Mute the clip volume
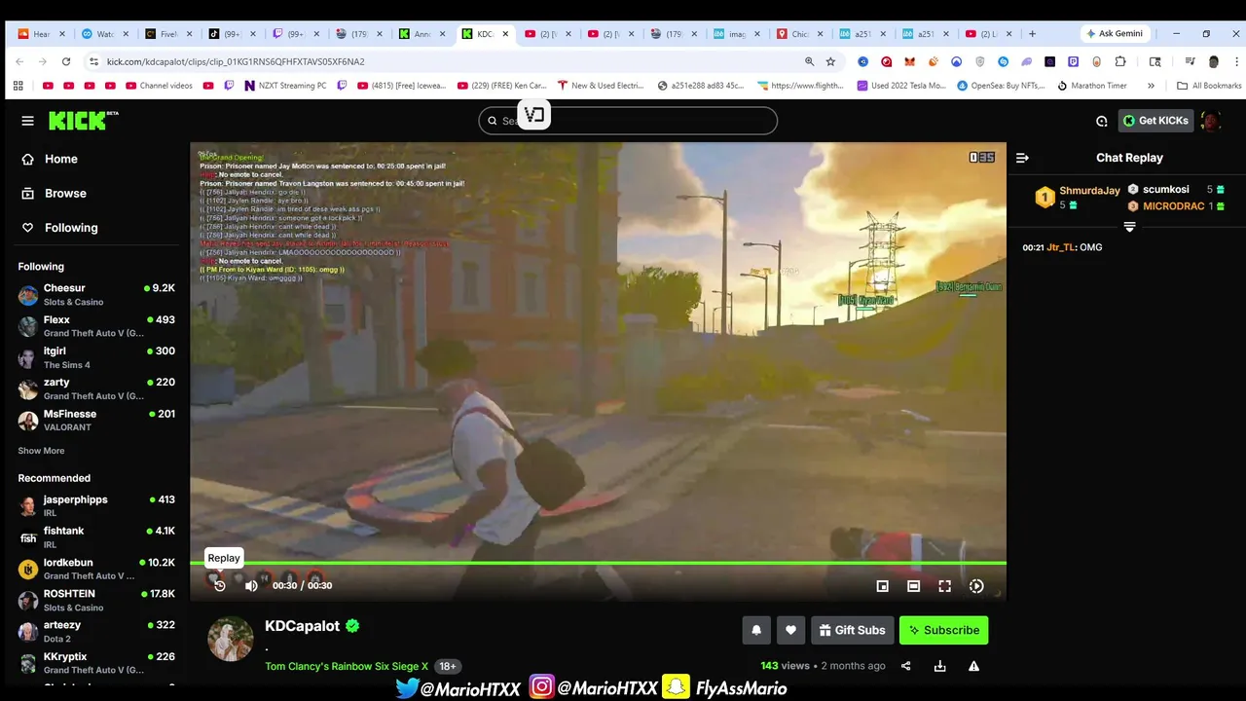Viewport: 1246px width, 701px height. [251, 585]
